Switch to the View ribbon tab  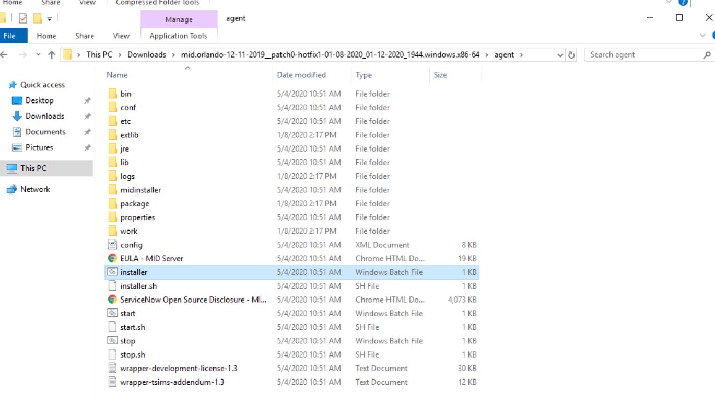click(x=121, y=36)
